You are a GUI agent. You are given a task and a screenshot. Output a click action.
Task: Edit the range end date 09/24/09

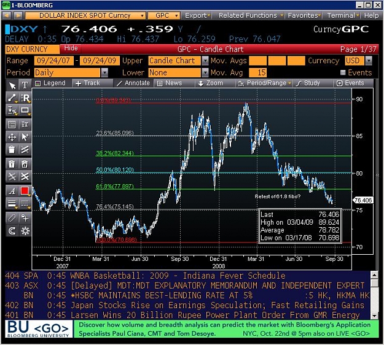click(100, 60)
